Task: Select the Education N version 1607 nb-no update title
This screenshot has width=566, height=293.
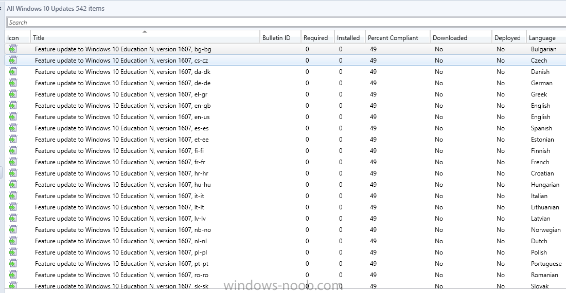Action: click(x=123, y=229)
